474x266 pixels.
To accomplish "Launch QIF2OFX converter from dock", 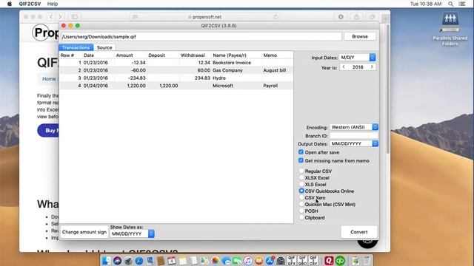I will pos(292,261).
